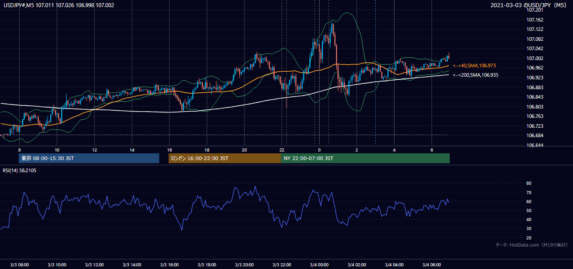The width and height of the screenshot is (573, 269).
Task: Click price axis label 107.162
Action: coord(535,20)
